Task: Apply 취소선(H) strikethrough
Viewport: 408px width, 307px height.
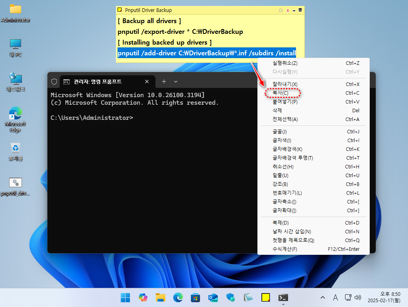Action: [x=313, y=166]
